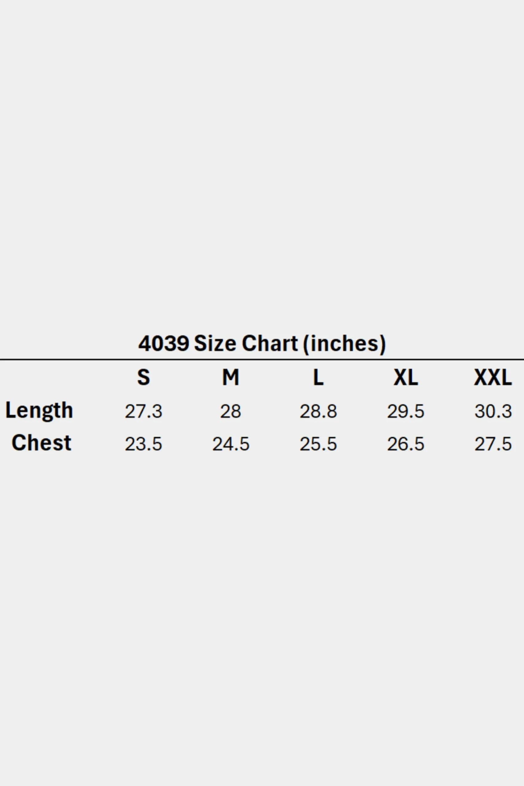The height and width of the screenshot is (786, 524).
Task: Select the XXL size column header
Action: pyautogui.click(x=493, y=377)
